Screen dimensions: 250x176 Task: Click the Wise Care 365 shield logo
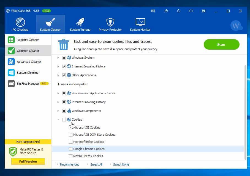click(x=8, y=11)
